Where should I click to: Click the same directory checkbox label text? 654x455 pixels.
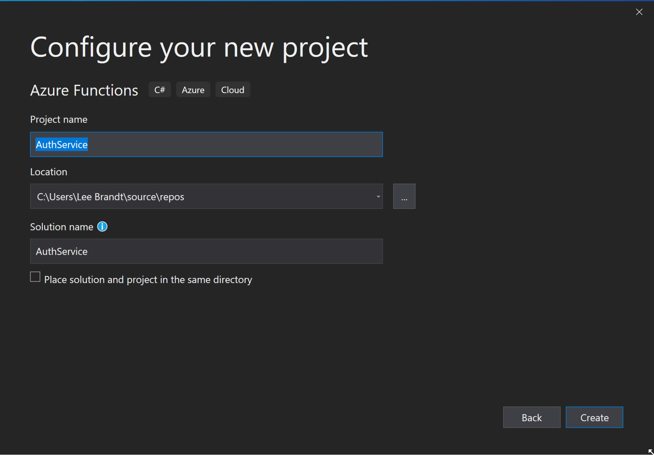tap(148, 280)
